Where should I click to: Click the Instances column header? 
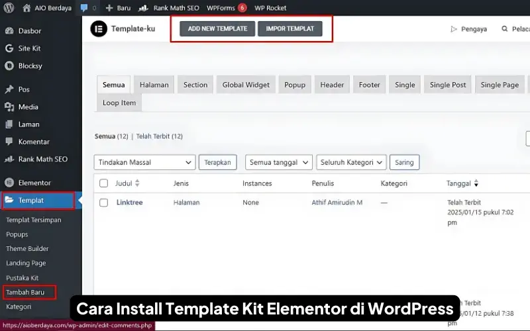(257, 183)
